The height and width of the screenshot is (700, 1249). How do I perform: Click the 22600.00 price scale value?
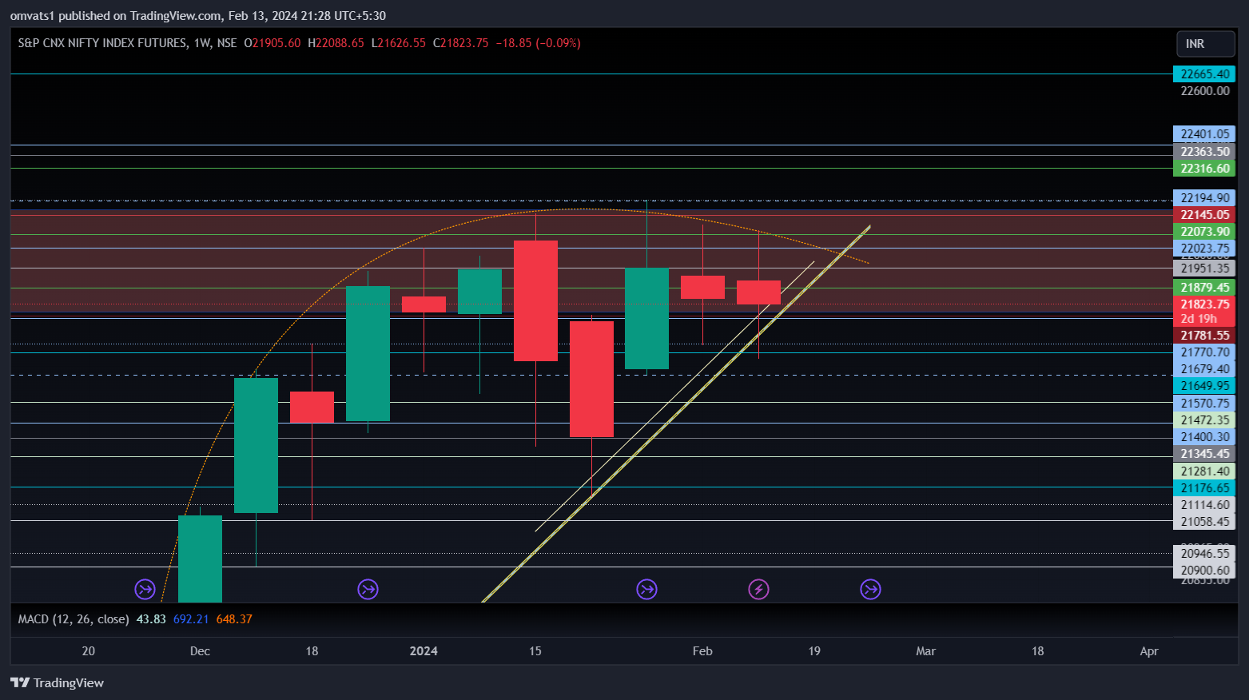click(x=1205, y=91)
